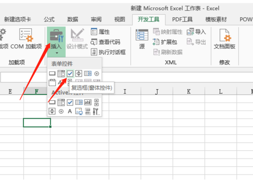The height and width of the screenshot is (180, 253).
Task: Switch to the 公式 tab
Action: coord(49,20)
